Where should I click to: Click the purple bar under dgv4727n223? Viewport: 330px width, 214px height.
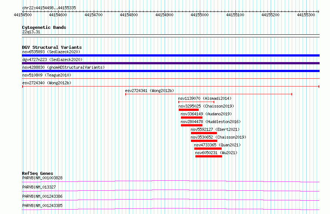pos(171,63)
